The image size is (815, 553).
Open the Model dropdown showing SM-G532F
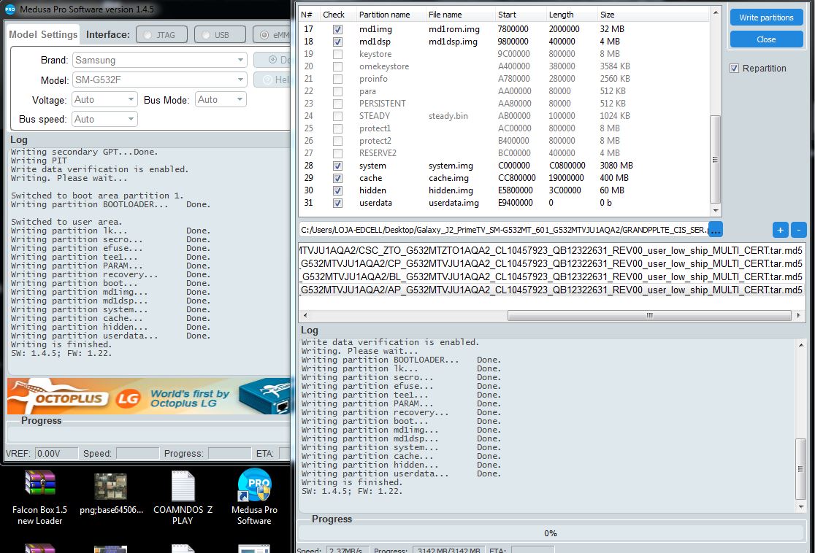click(159, 80)
